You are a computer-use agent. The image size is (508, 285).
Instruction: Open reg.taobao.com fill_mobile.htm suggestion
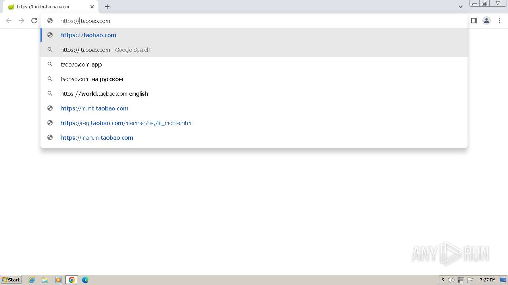[254, 123]
